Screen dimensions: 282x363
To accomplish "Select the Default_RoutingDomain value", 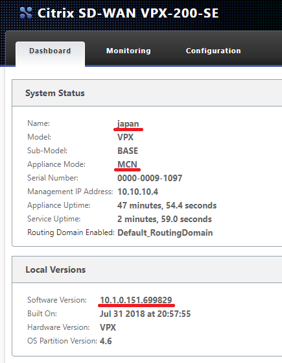I will [165, 232].
